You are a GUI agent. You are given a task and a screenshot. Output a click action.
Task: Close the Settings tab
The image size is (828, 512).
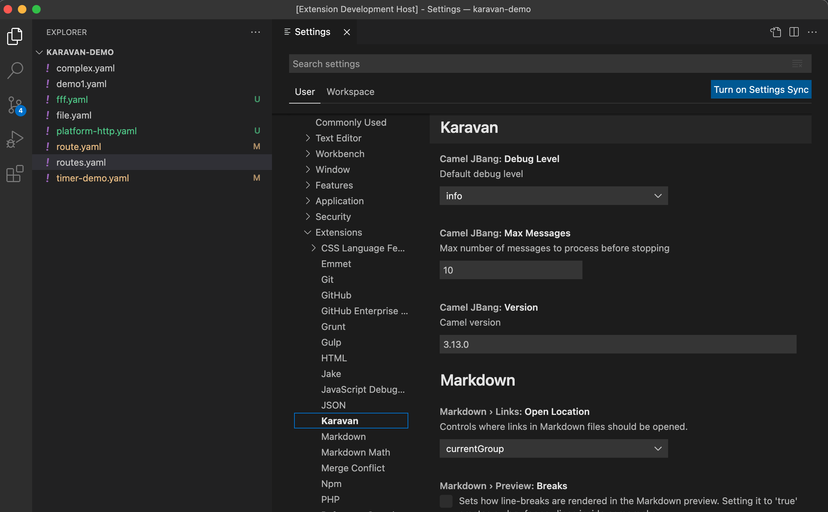coord(347,32)
